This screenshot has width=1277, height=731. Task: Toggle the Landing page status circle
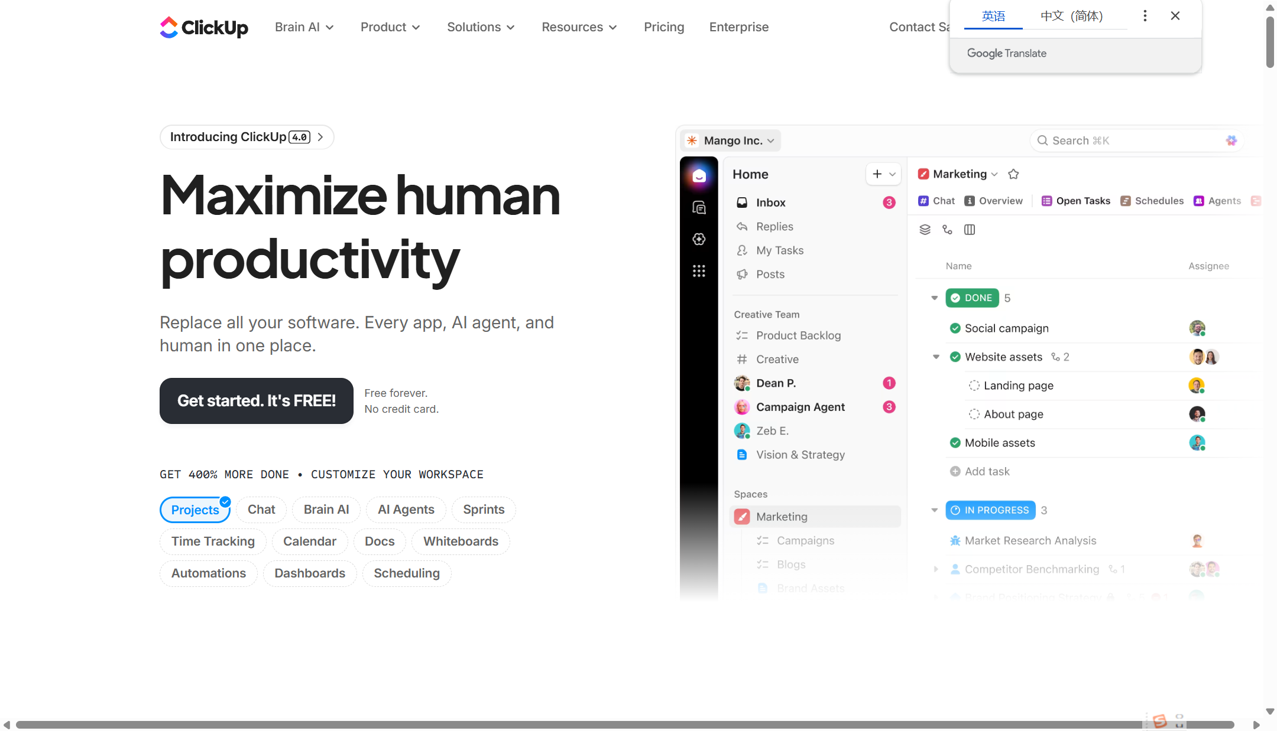pos(974,386)
